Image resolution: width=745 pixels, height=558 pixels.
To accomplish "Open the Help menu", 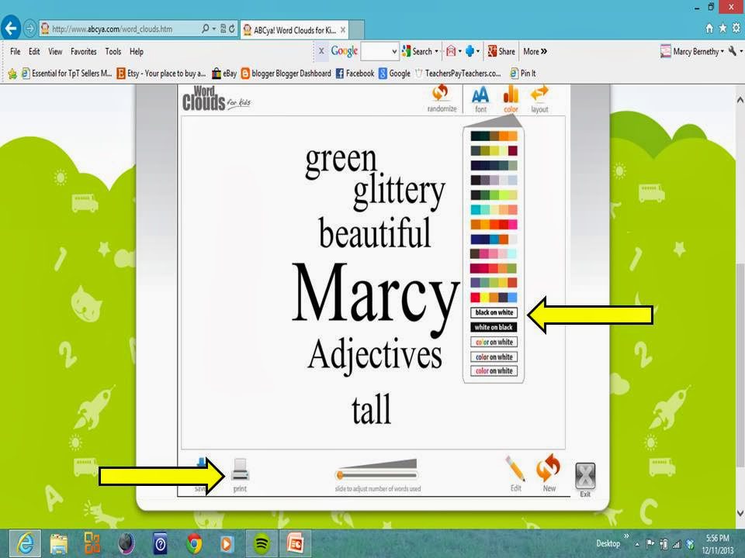I will (x=137, y=51).
